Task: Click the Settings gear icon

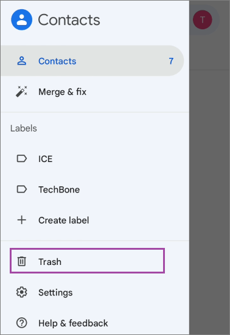Action: point(21,292)
